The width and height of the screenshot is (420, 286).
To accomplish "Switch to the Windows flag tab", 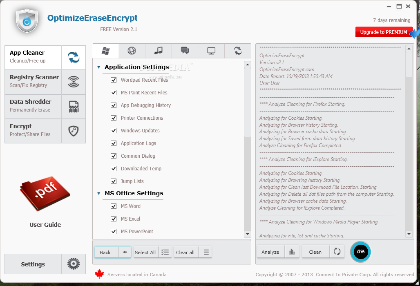I will (x=105, y=51).
